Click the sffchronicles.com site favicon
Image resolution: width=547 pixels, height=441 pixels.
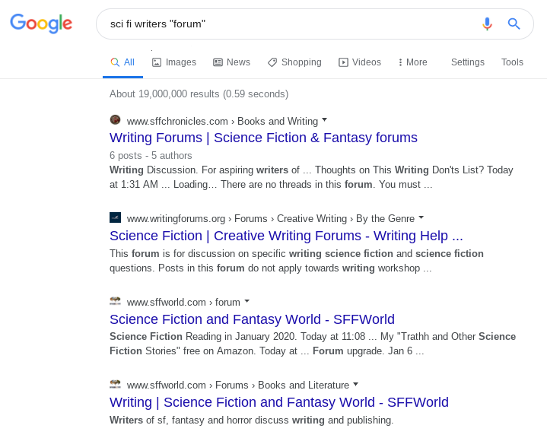116,120
